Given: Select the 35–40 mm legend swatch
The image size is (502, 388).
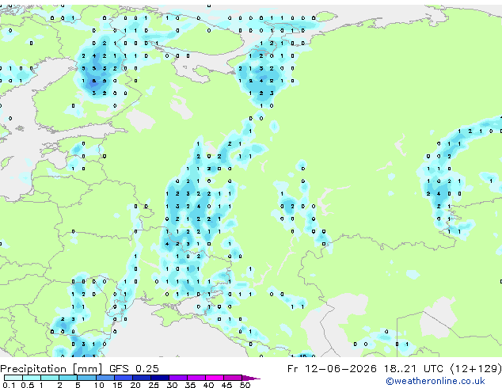Looking at the screenshot, I should click(x=196, y=378).
